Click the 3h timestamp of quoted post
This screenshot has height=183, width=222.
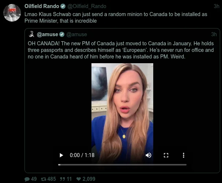click(214, 34)
